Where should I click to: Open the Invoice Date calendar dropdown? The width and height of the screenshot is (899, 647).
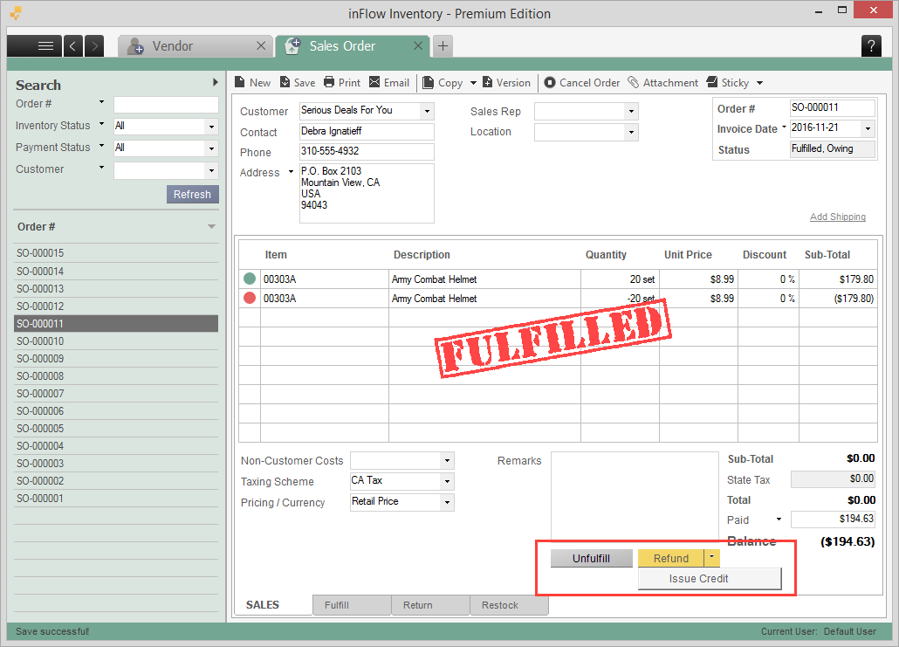tap(868, 128)
